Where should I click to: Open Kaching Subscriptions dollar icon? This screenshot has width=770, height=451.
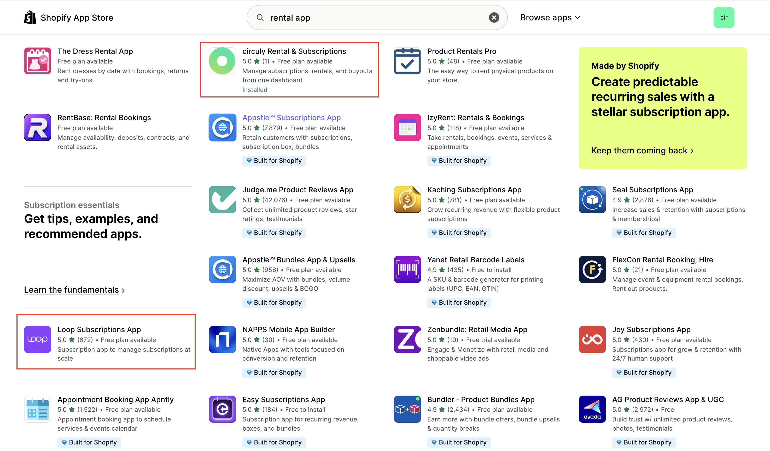[x=407, y=200]
